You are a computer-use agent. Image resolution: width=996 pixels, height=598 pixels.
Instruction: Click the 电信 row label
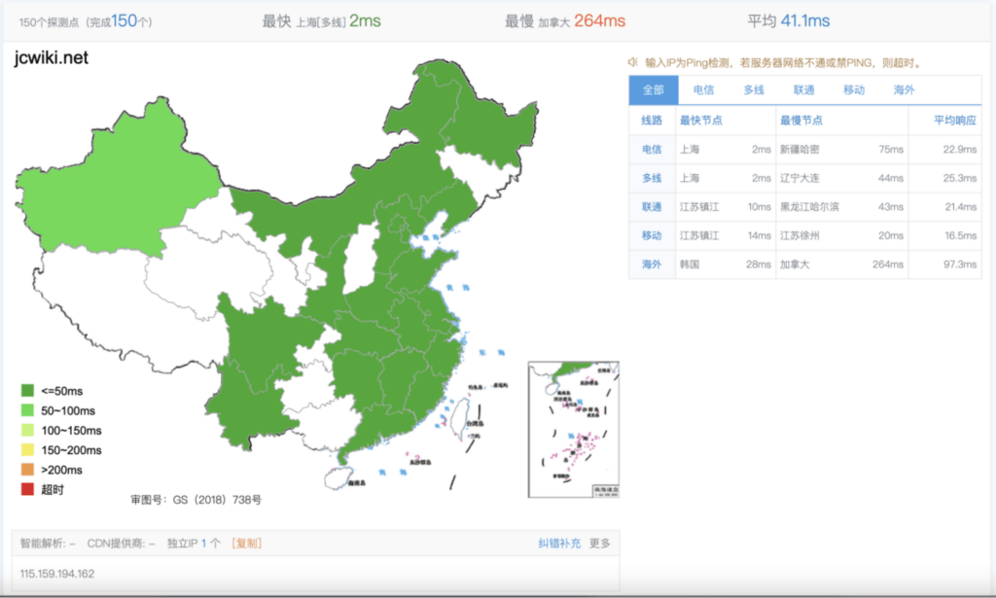[652, 149]
